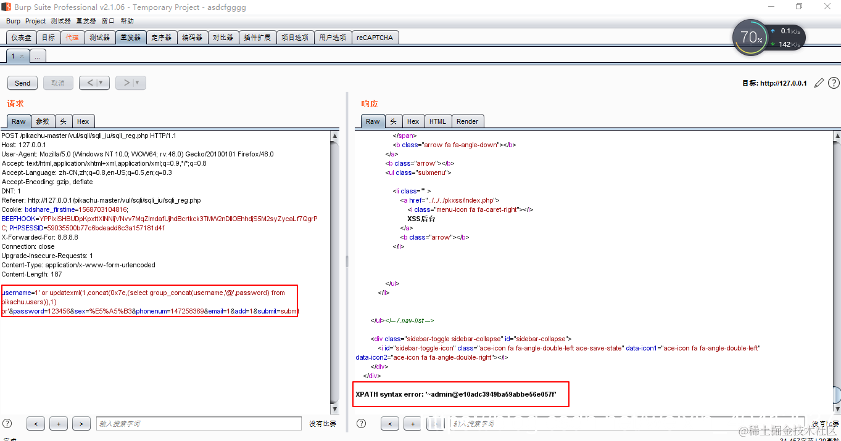Select response HTML view tab
Viewport: 841px width, 441px height.
(x=438, y=121)
